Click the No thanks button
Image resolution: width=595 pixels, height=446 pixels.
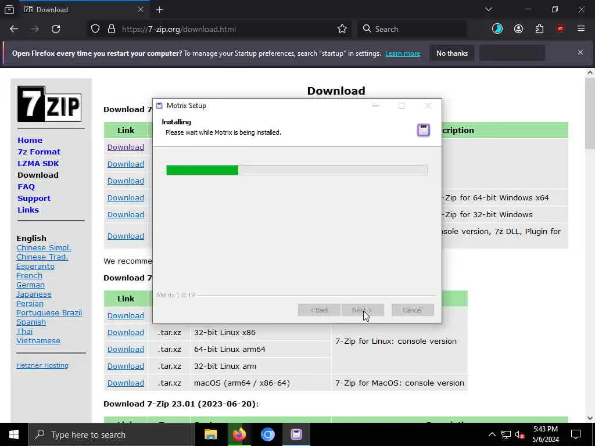pyautogui.click(x=452, y=53)
